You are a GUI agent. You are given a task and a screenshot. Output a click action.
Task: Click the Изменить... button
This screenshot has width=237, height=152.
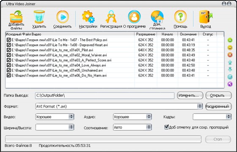pos(190,95)
